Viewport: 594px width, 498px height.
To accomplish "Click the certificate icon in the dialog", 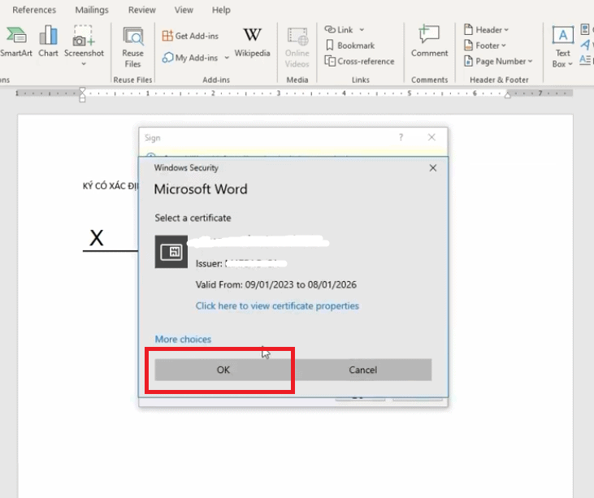I will (x=171, y=252).
